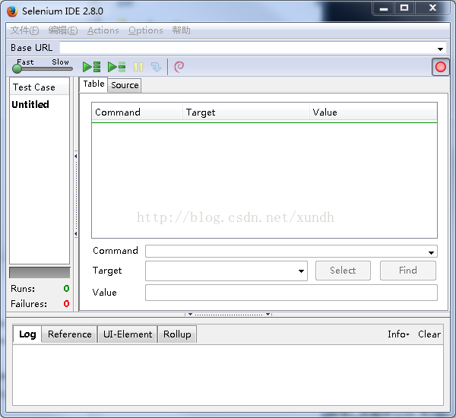
Task: Open the 帮助 menu
Action: pyautogui.click(x=181, y=30)
